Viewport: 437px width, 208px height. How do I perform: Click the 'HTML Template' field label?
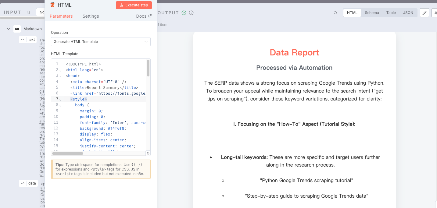(65, 54)
